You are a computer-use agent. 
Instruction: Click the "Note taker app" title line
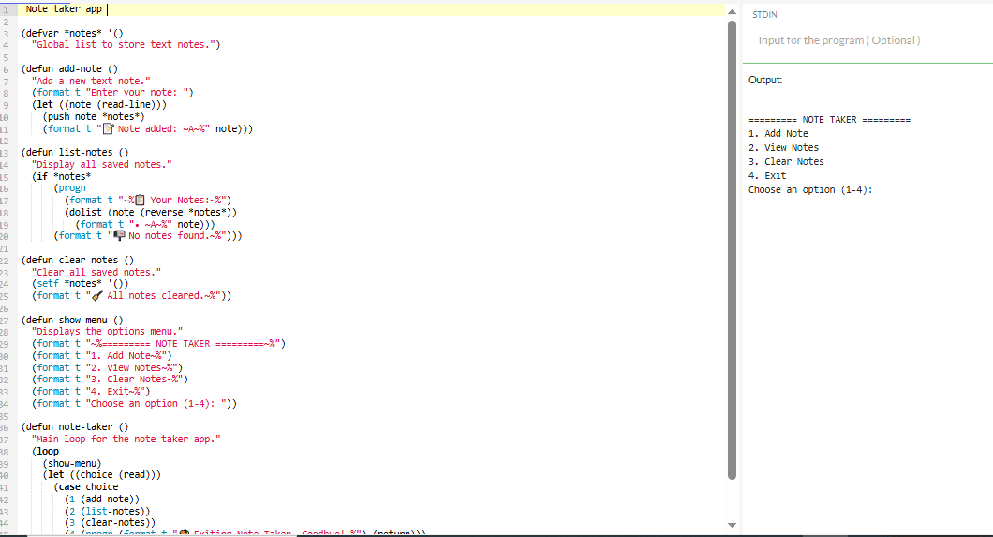tap(64, 8)
